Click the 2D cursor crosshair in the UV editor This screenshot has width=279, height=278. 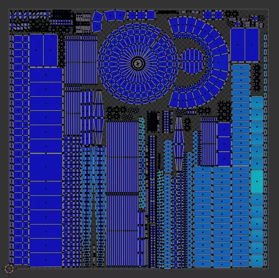[9, 269]
